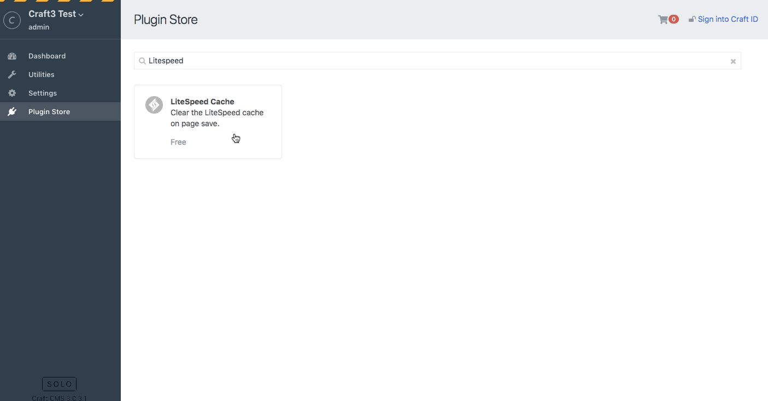Click the 'Free' price label
The height and width of the screenshot is (401, 768).
pos(178,142)
